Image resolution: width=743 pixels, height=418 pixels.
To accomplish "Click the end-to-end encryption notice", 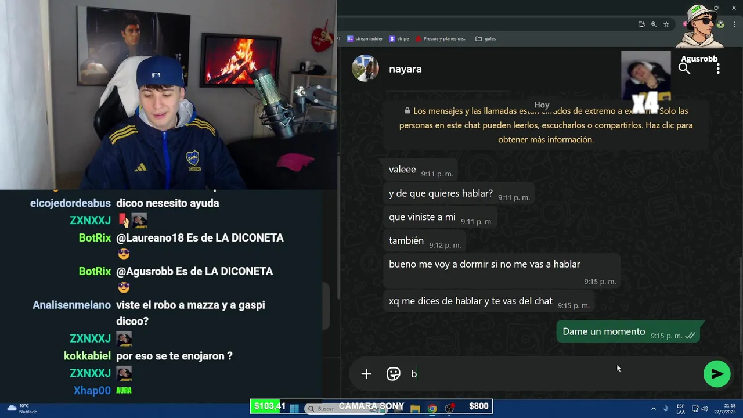I will (546, 125).
